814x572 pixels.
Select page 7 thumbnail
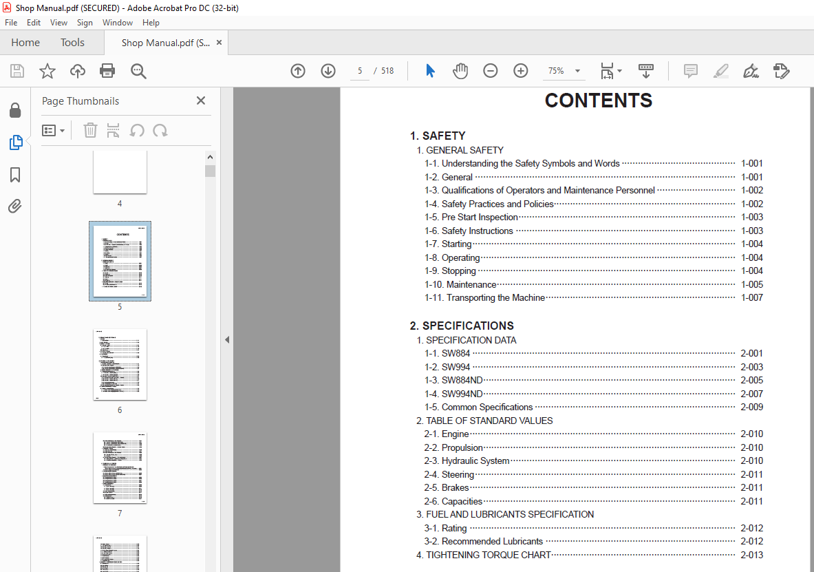tap(120, 467)
